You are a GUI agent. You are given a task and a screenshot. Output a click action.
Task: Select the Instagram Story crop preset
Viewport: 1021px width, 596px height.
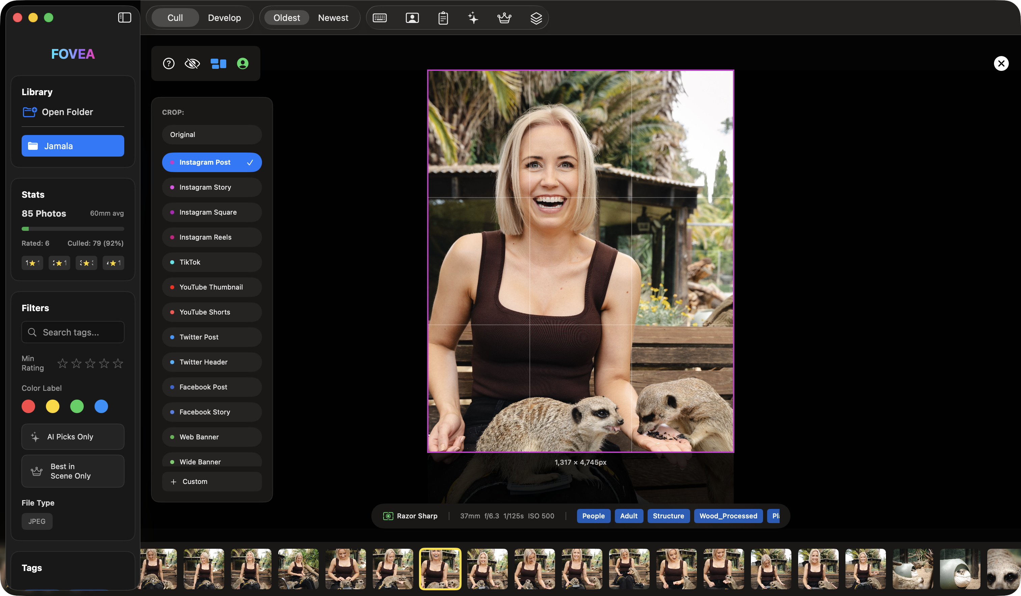pos(211,187)
